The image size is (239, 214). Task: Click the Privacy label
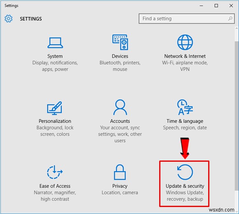coord(120,186)
